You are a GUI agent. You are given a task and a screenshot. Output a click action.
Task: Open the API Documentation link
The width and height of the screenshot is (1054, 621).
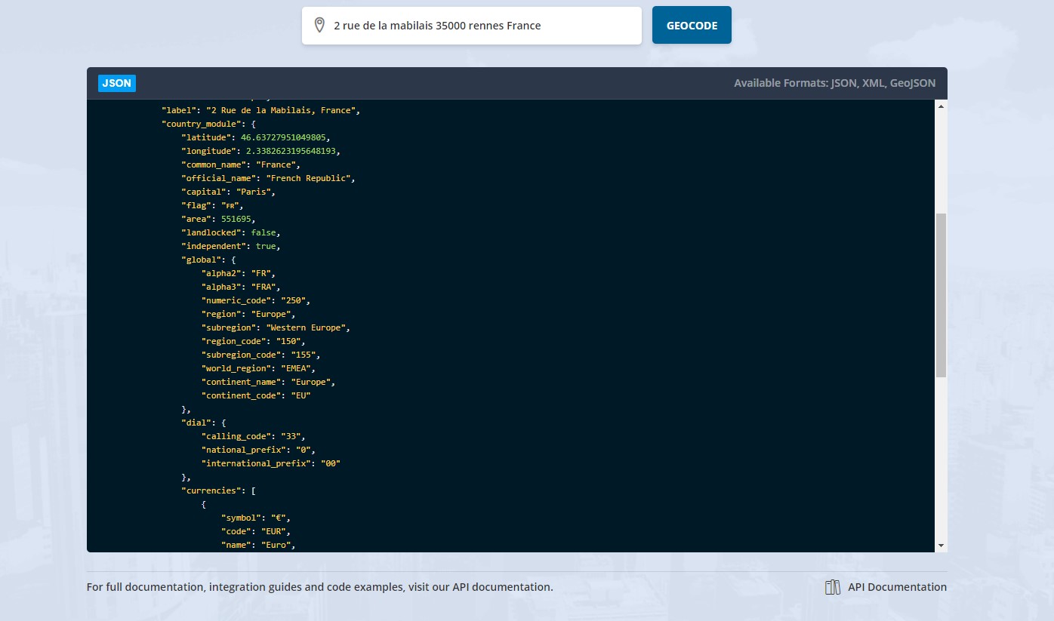tap(897, 586)
